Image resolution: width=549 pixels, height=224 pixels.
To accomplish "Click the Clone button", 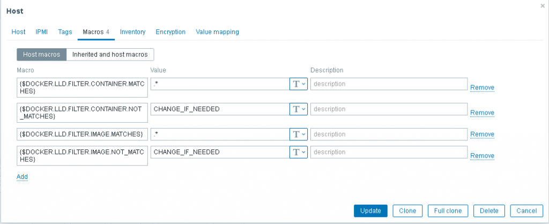I will point(407,211).
